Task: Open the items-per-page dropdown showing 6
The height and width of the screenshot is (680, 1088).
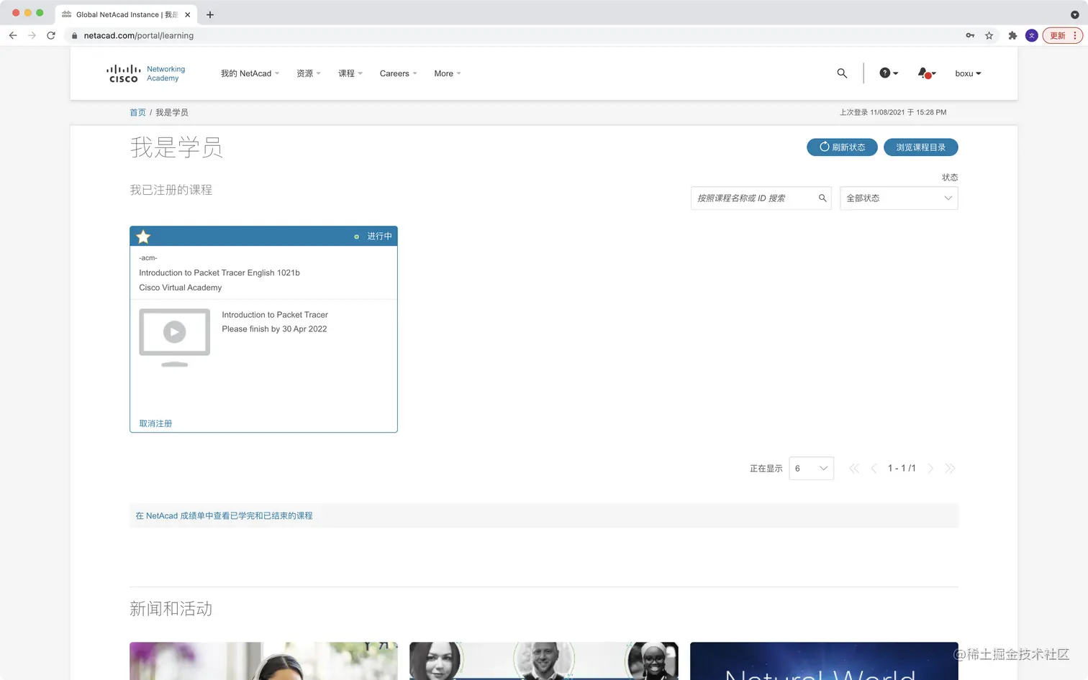Action: pyautogui.click(x=811, y=469)
